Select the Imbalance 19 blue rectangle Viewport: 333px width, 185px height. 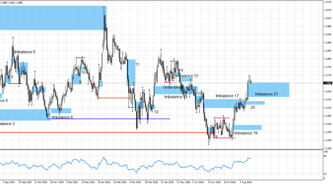tap(248, 127)
